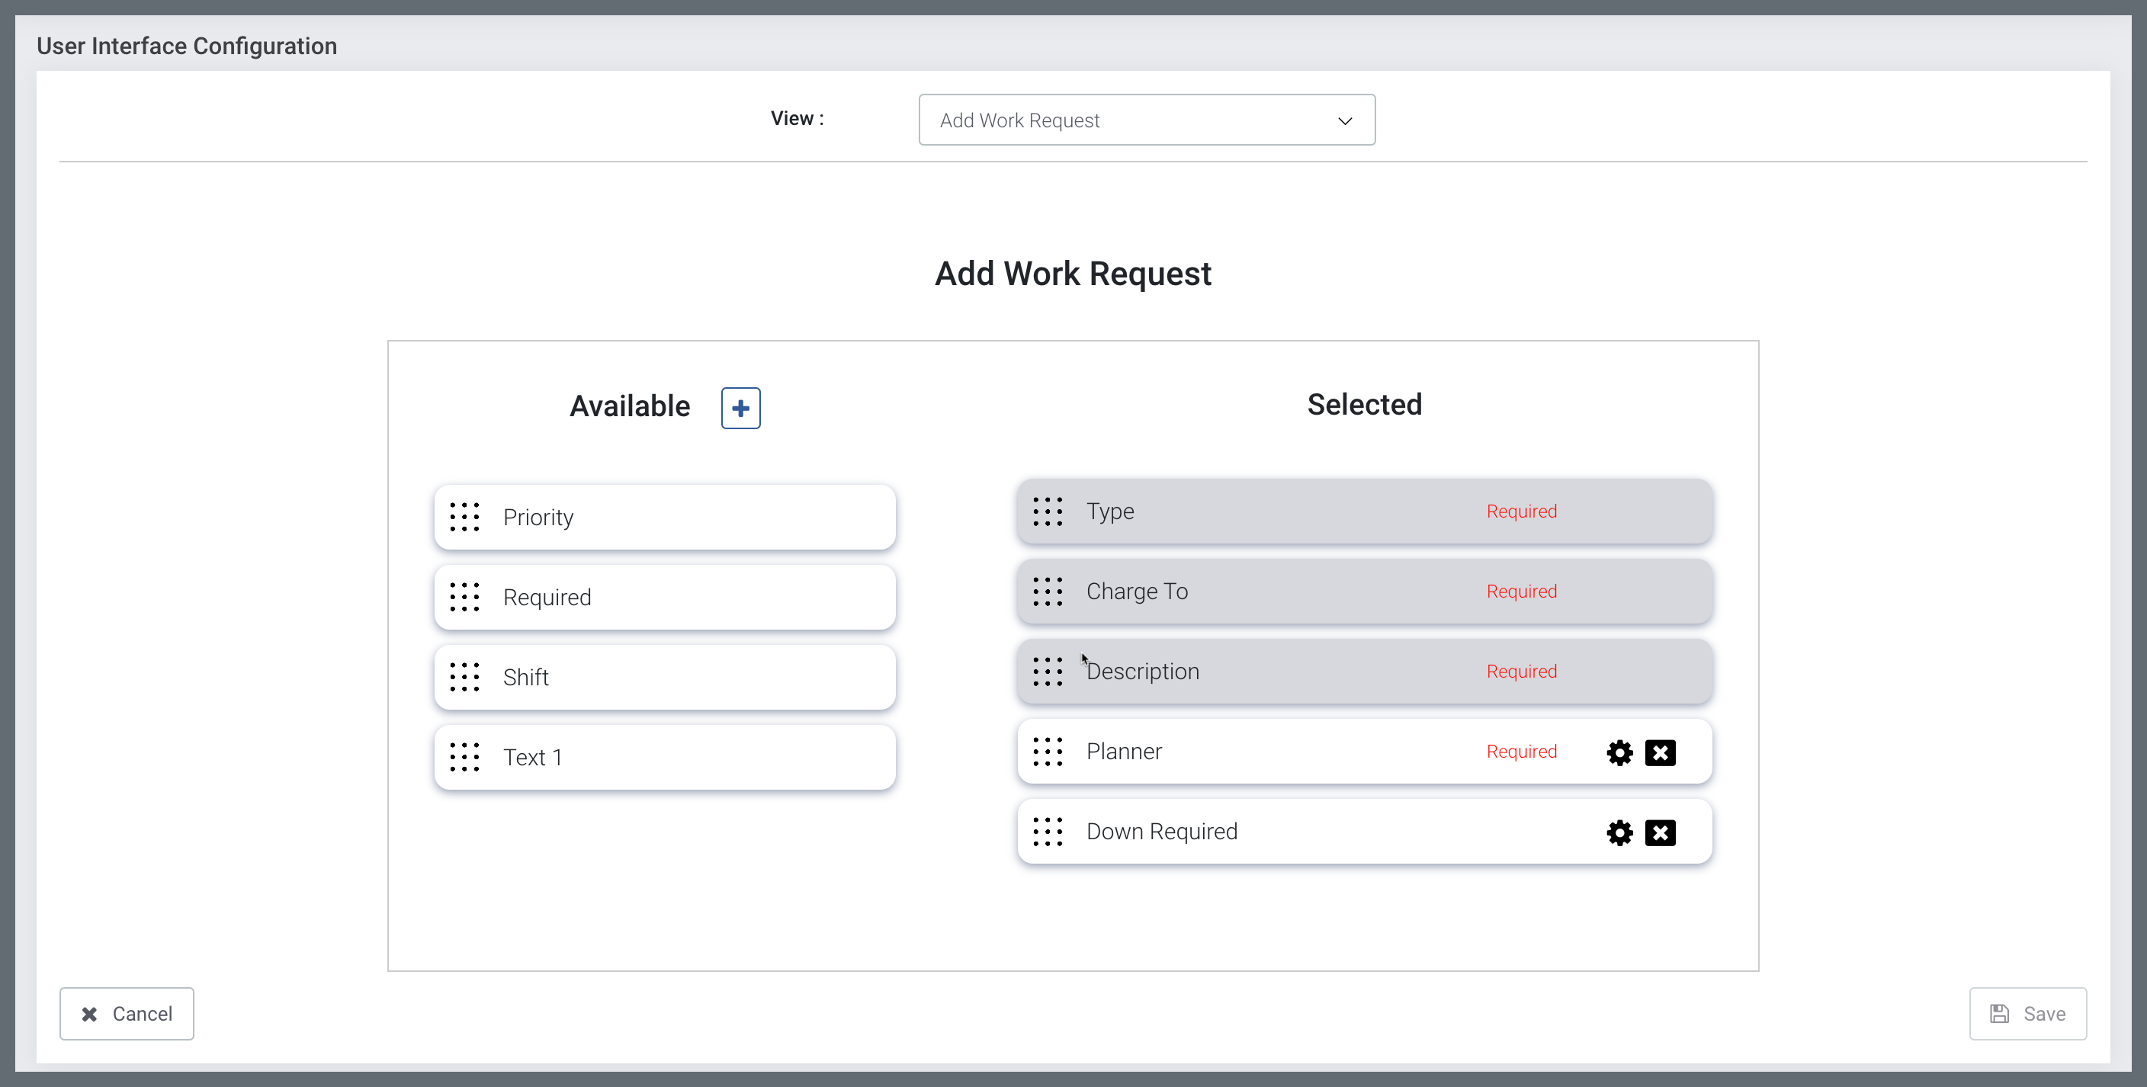The width and height of the screenshot is (2147, 1087).
Task: Click the Cancel button
Action: [127, 1014]
